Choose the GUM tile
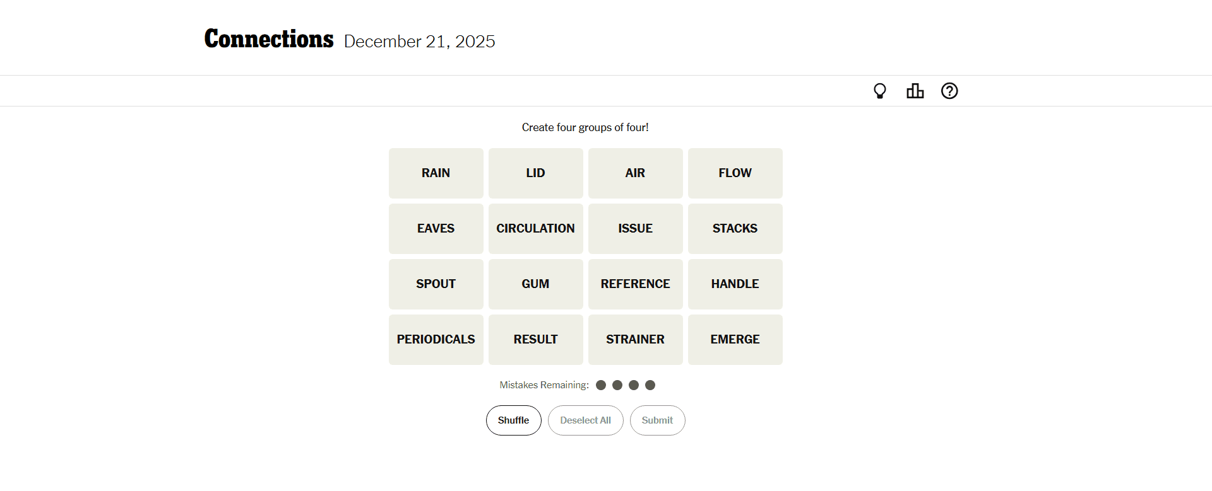The image size is (1212, 491). pyautogui.click(x=535, y=284)
